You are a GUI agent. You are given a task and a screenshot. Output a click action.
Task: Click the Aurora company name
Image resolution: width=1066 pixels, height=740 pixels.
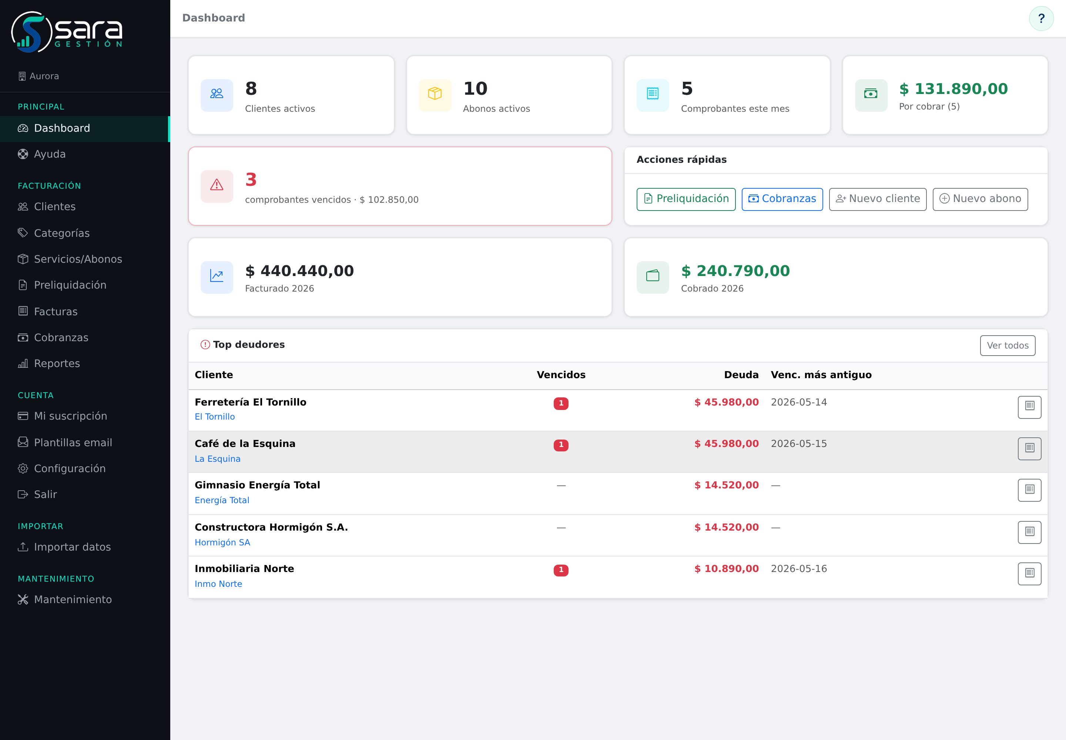[x=44, y=76]
